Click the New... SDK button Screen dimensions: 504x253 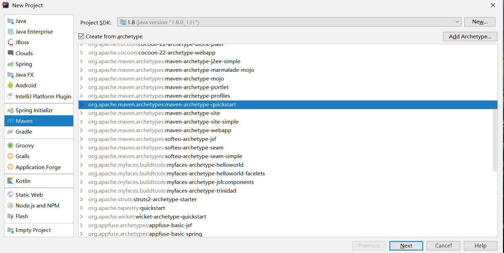[480, 22]
